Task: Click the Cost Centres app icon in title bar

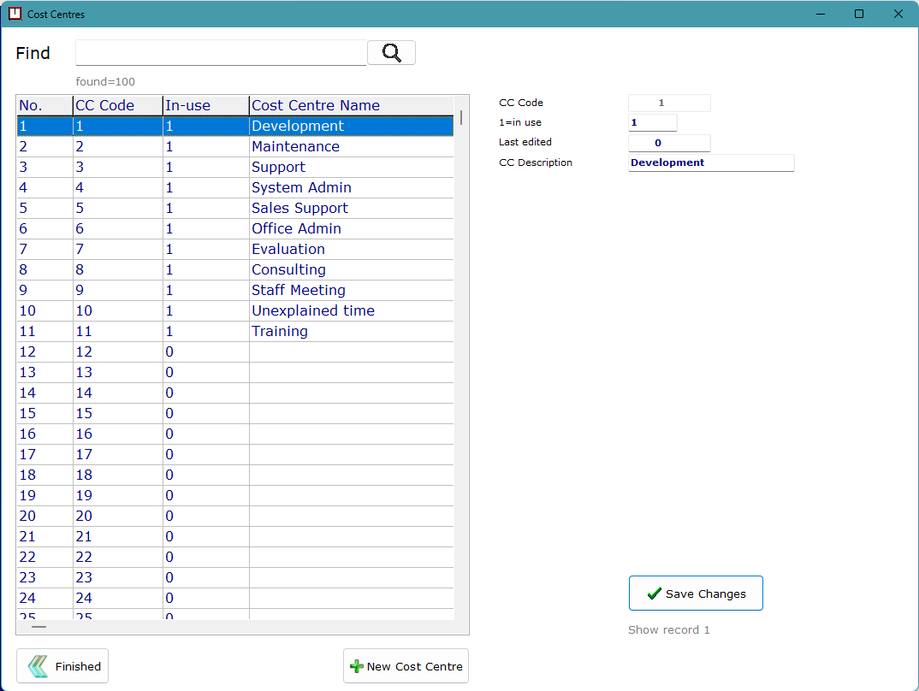Action: (15, 14)
